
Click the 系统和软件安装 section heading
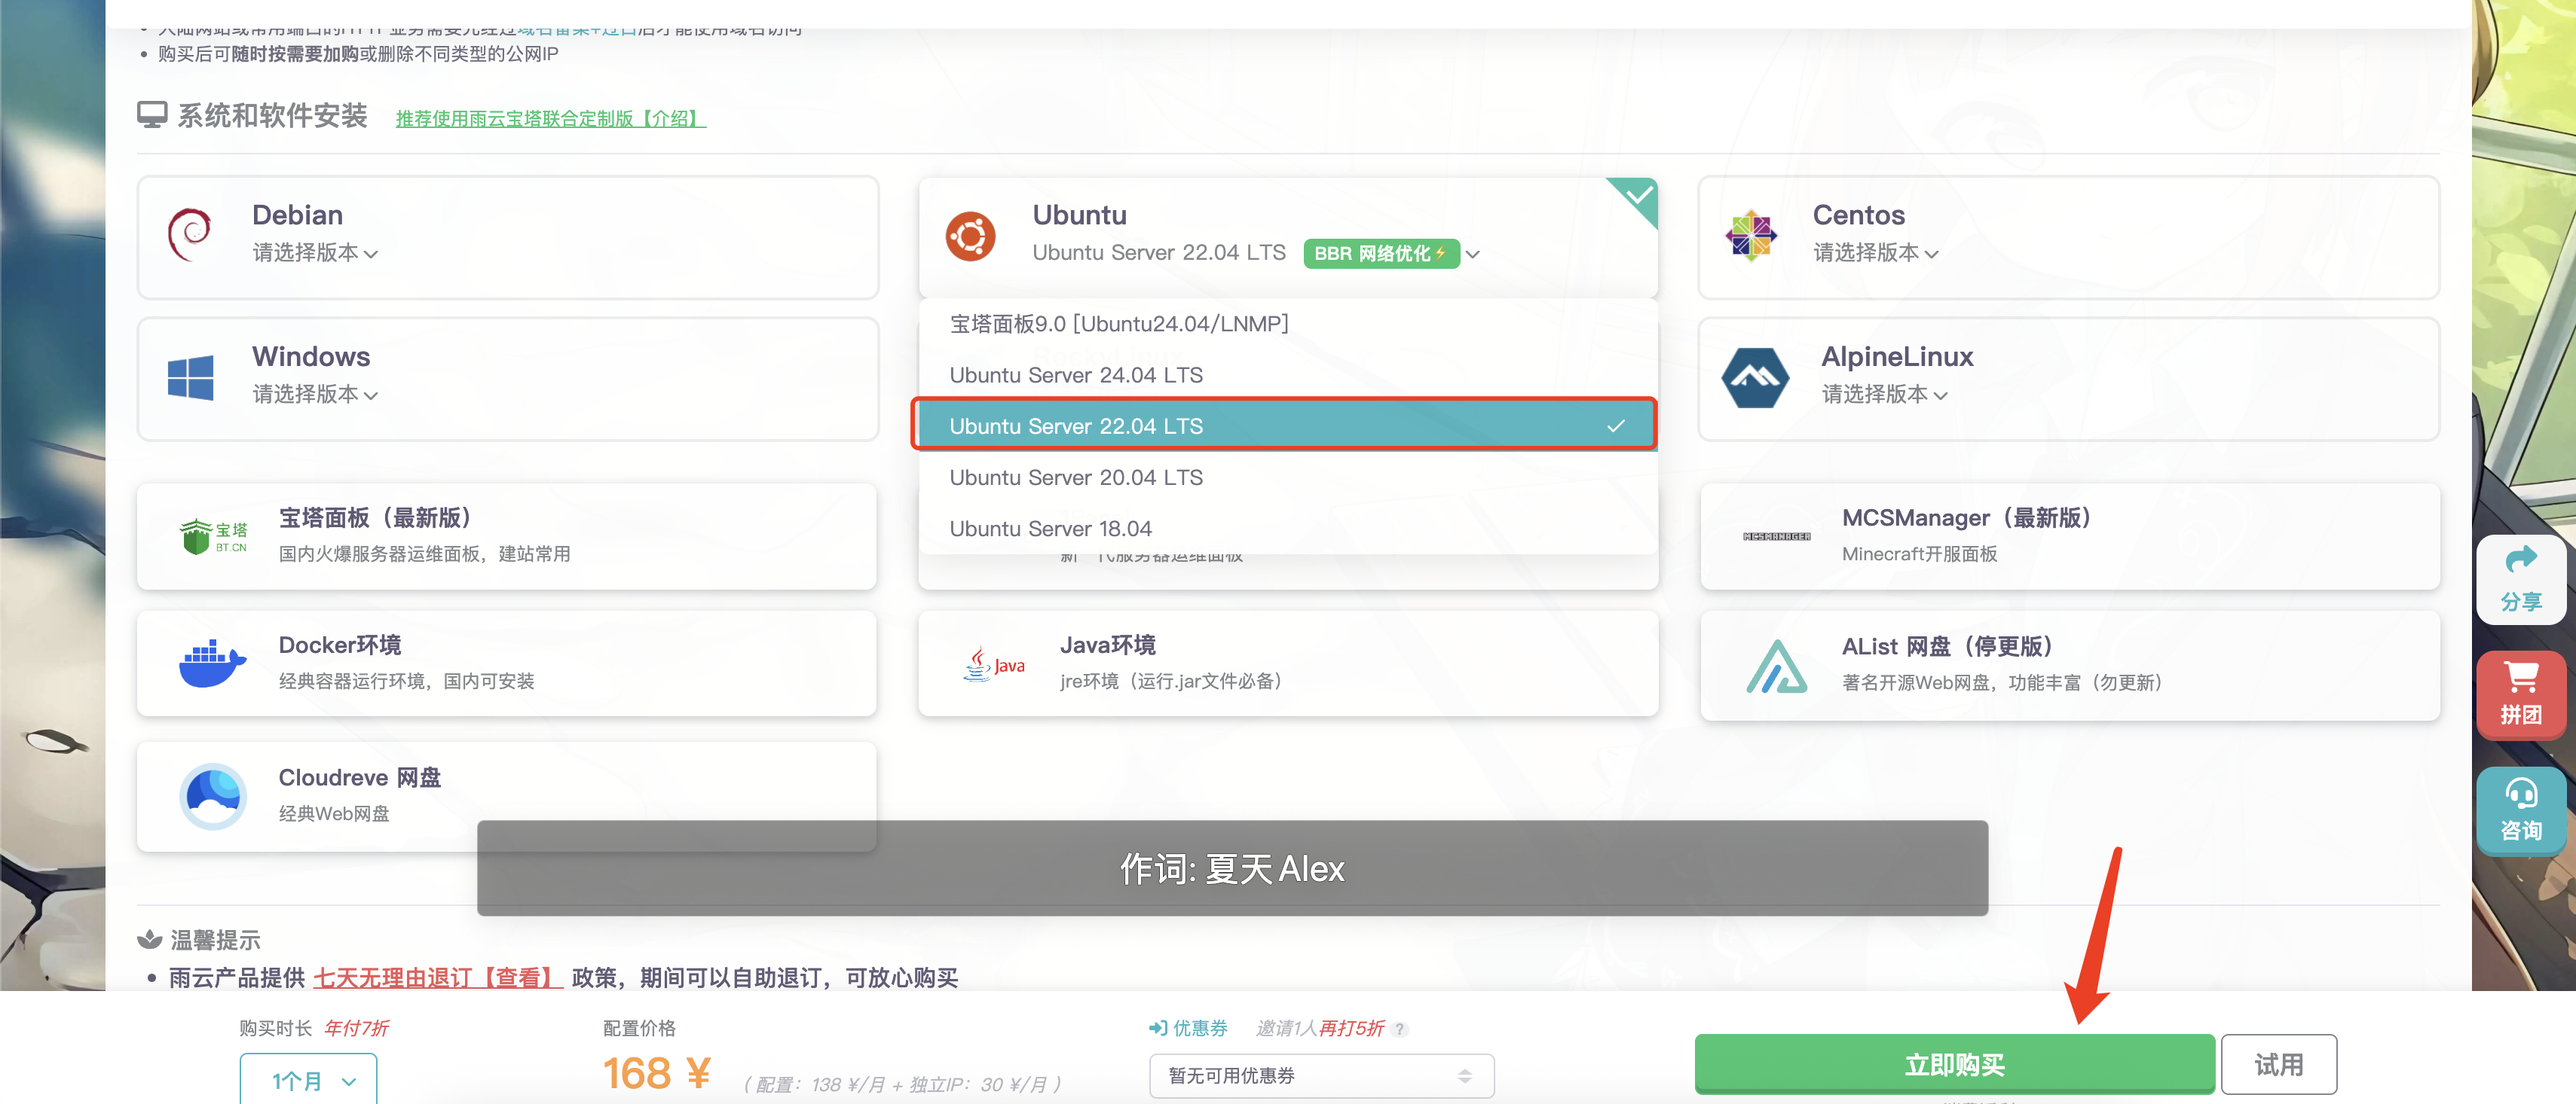click(272, 116)
